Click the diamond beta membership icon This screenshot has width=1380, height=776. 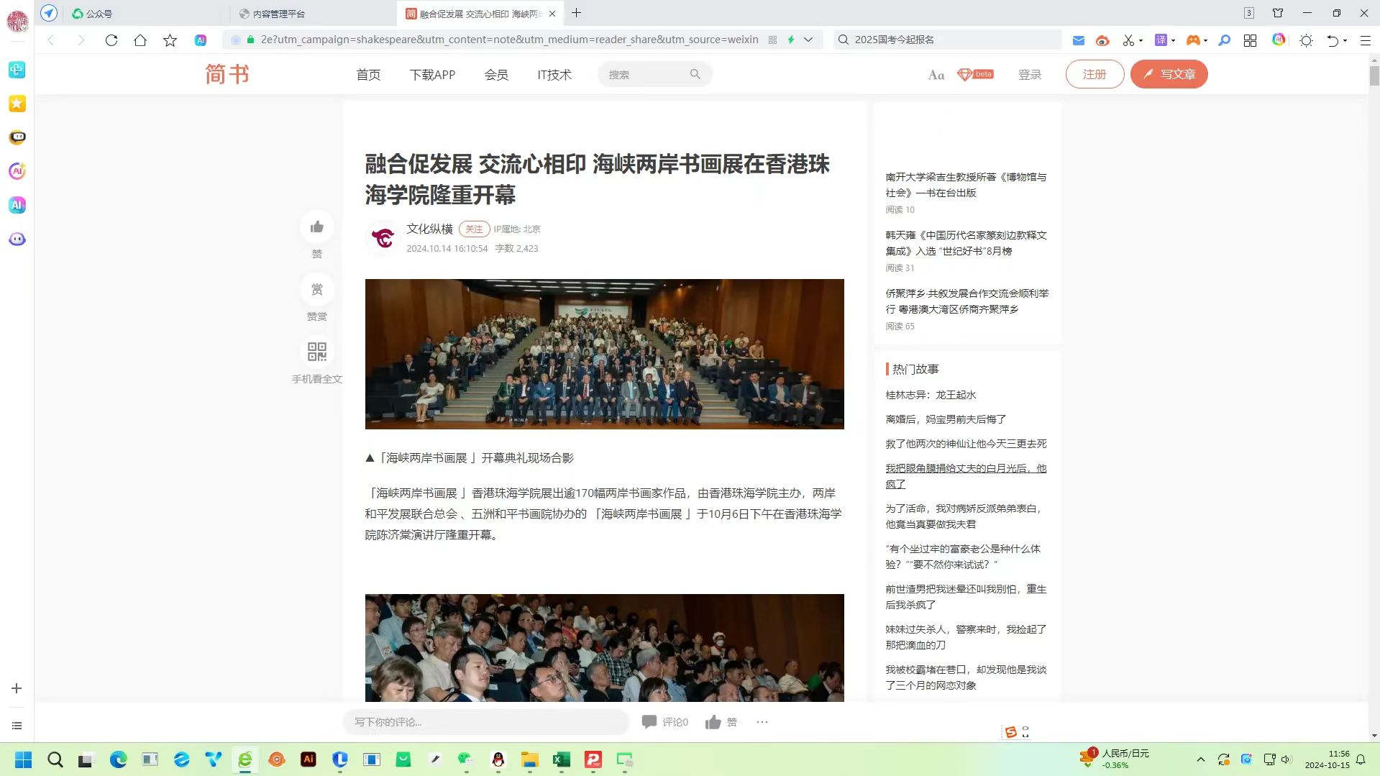975,74
